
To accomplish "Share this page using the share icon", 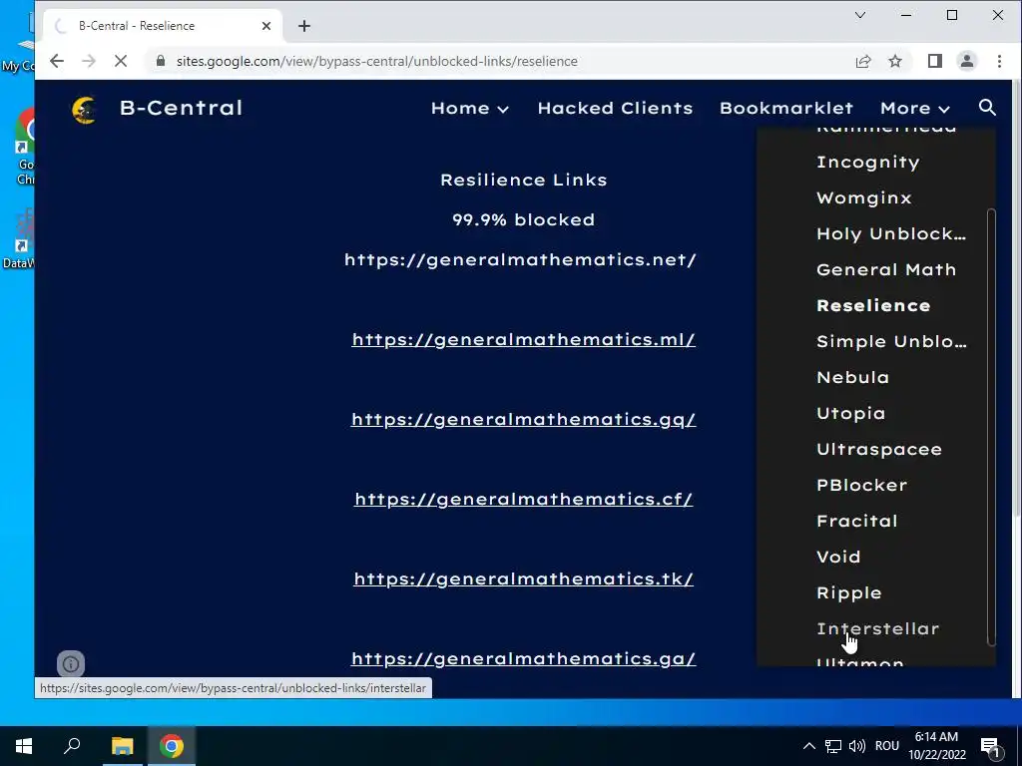I will pos(863,61).
